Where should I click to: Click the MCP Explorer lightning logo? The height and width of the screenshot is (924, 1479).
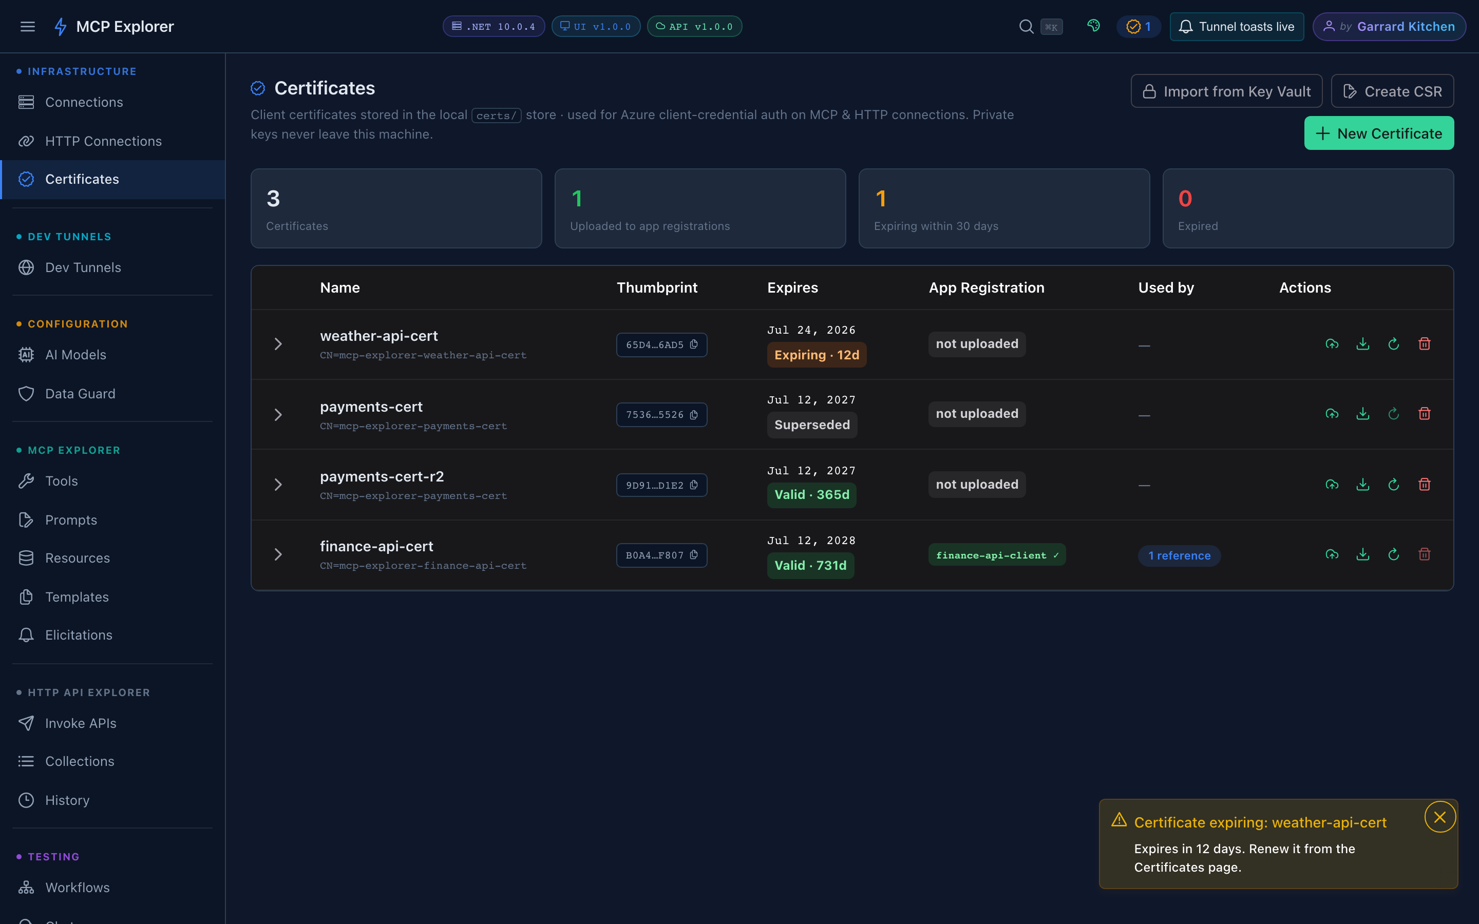(61, 26)
